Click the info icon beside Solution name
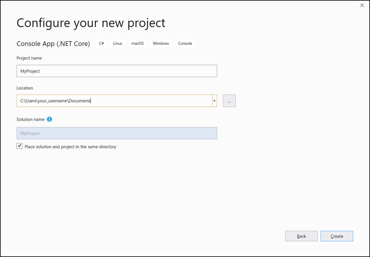Screen dimensions: 370x257 click(50, 119)
